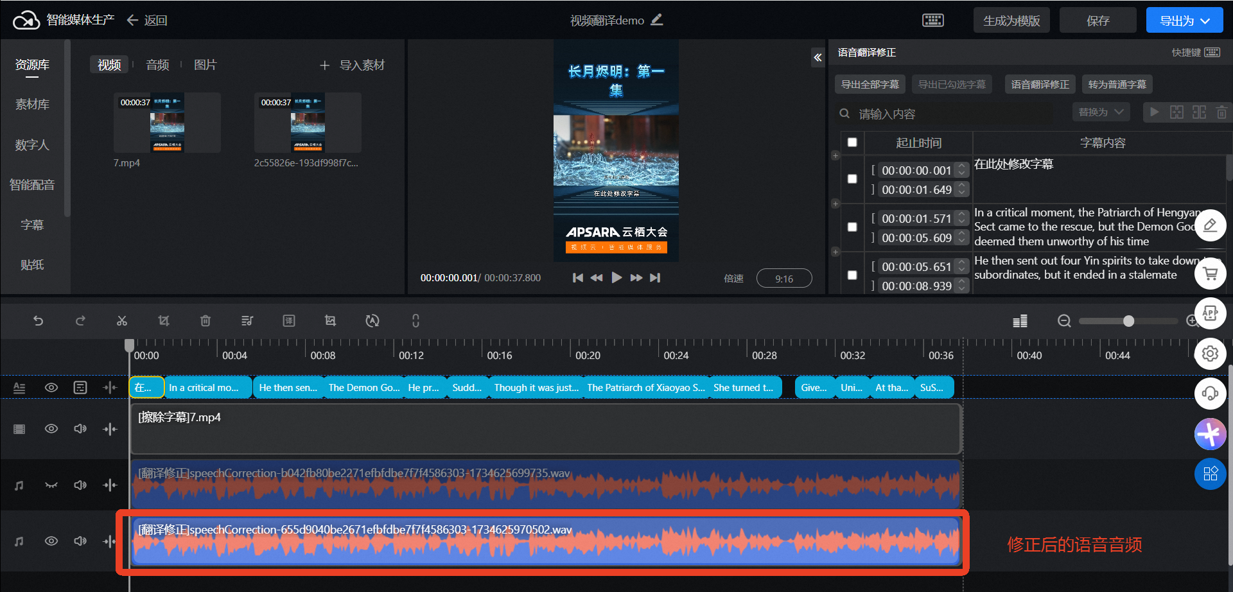Click the floating edit pencil round button
The height and width of the screenshot is (592, 1233).
coord(1211,225)
